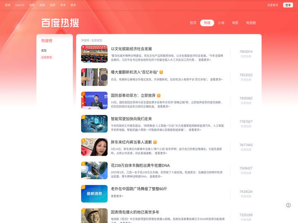
Task: Open headline 智能驾驶加快向我们走来
Action: point(131,119)
